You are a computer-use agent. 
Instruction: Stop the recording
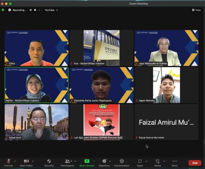tap(35, 10)
